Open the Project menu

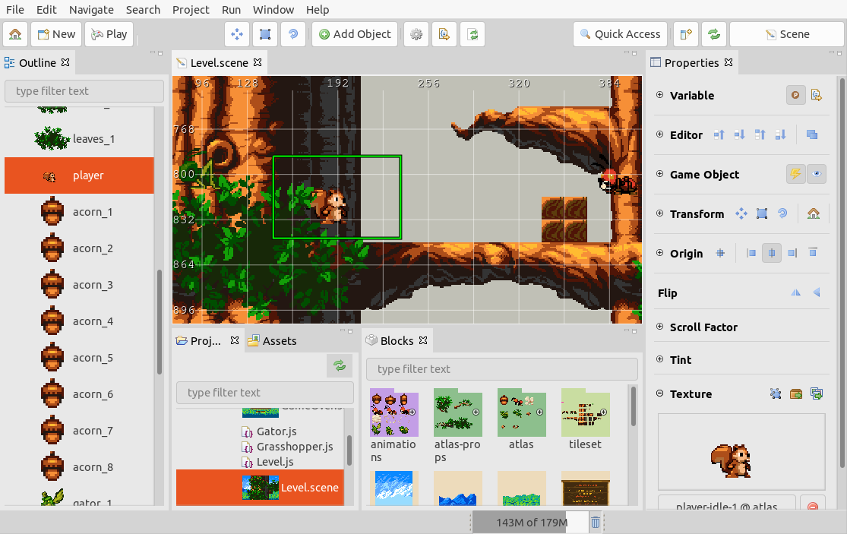191,10
